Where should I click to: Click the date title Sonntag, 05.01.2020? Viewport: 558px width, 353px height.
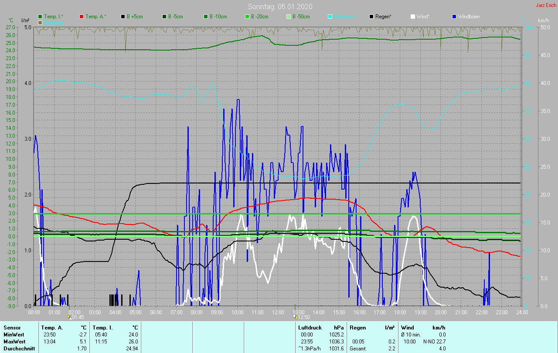280,7
